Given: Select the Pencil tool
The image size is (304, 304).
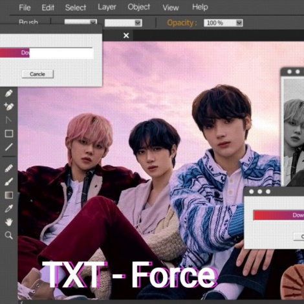Looking at the screenshot, I should [8, 168].
